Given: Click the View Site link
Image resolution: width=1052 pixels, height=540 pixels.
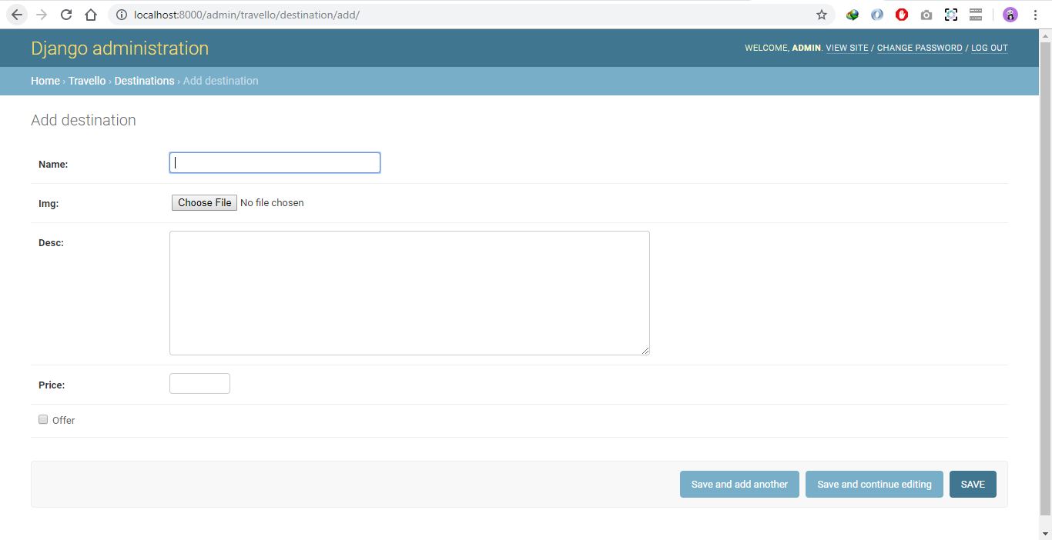Looking at the screenshot, I should (x=847, y=48).
